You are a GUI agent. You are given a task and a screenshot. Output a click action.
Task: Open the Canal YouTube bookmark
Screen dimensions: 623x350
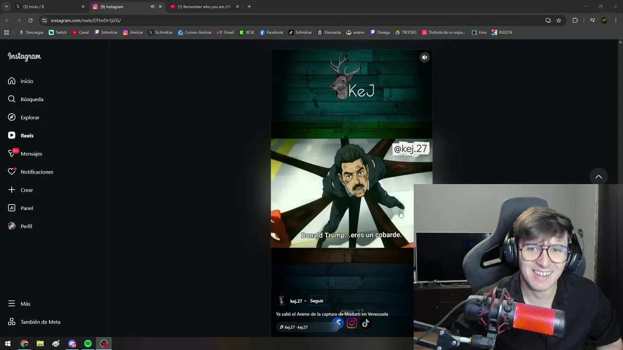click(x=80, y=33)
